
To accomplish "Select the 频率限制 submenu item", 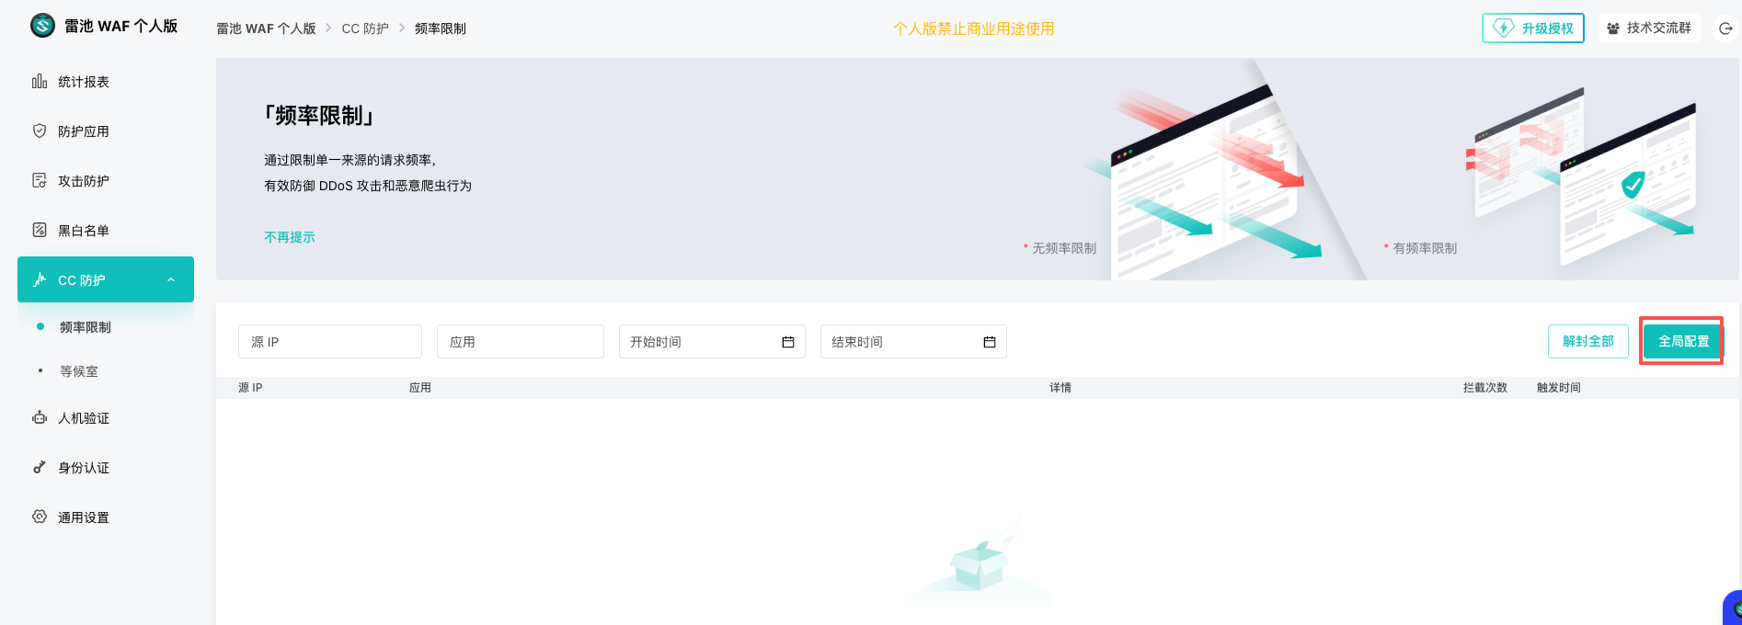I will pos(86,327).
